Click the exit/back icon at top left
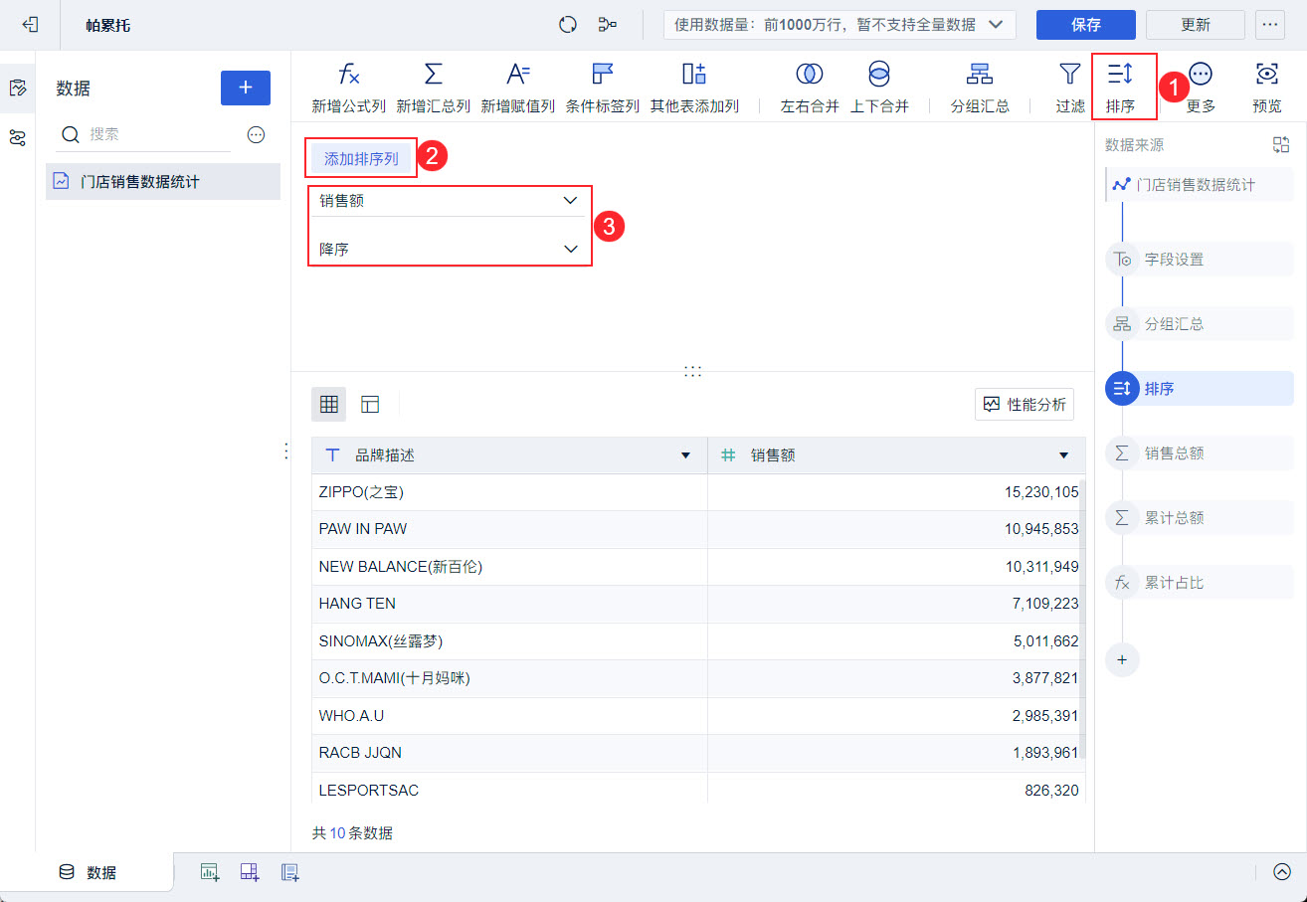Screen dimensions: 1307x902 30,25
